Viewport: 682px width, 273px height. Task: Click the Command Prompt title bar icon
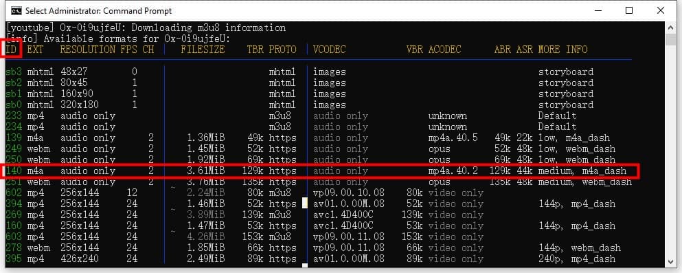click(16, 10)
